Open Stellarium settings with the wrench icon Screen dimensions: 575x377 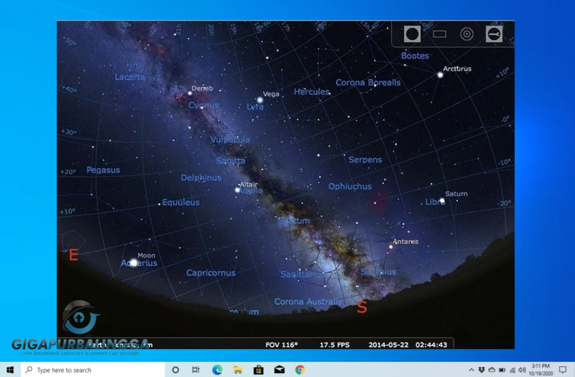click(x=494, y=33)
